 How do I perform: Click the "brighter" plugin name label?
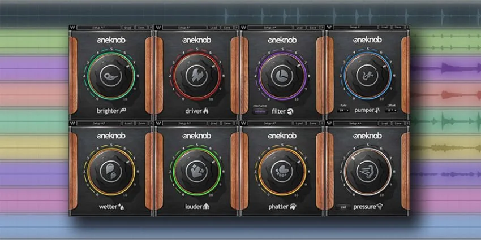[108, 111]
